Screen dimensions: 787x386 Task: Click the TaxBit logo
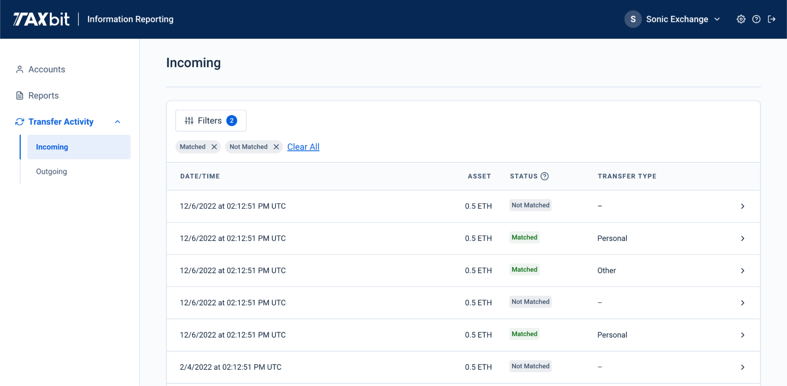pyautogui.click(x=41, y=19)
